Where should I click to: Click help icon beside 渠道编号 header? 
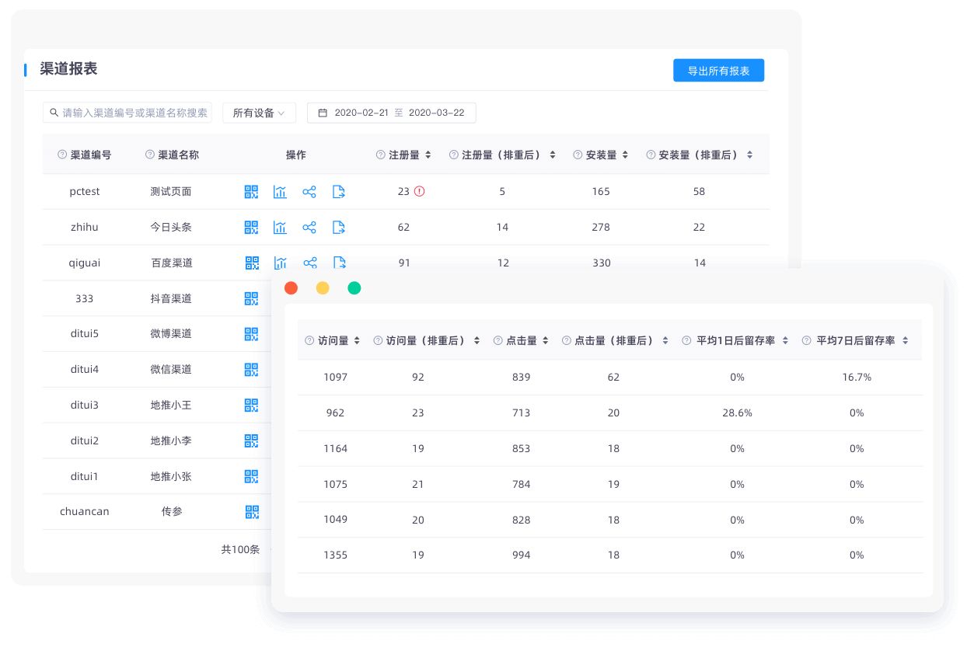point(62,155)
